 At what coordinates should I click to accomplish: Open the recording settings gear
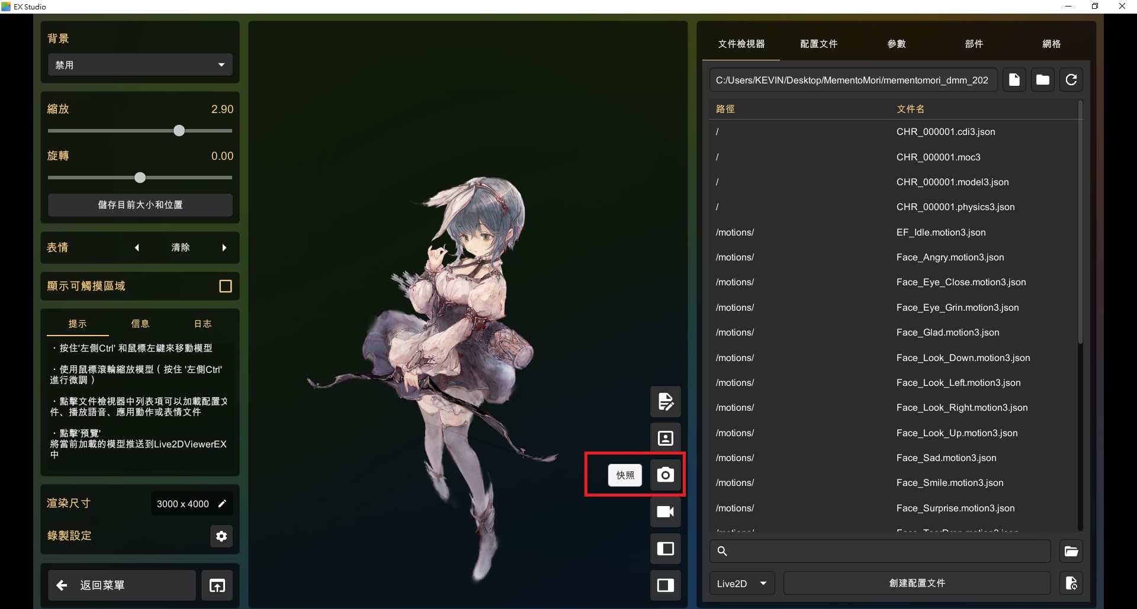221,536
